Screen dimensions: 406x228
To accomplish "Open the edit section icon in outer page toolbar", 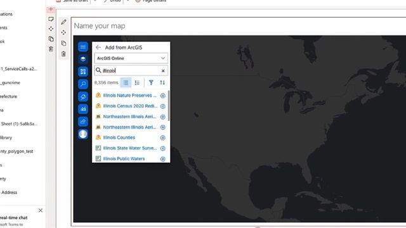I will (x=51, y=19).
